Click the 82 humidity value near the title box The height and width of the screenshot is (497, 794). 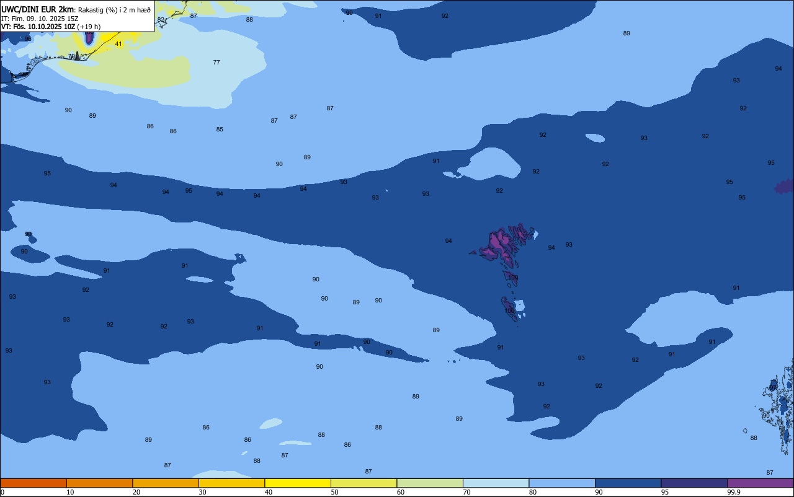(x=161, y=20)
